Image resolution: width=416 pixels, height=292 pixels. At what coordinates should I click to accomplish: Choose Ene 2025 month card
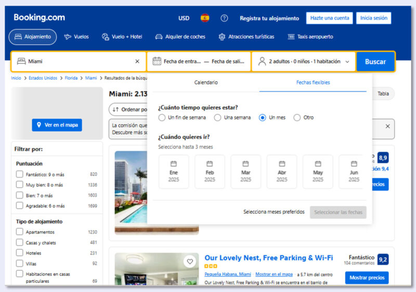coord(174,171)
